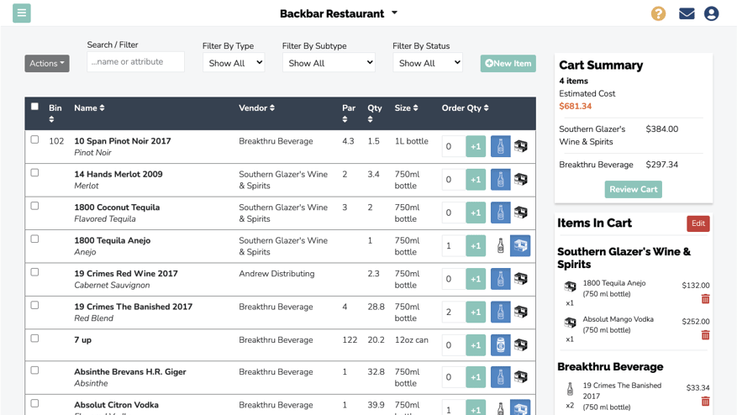This screenshot has width=737, height=415.
Task: Select can unit for 7 up
Action: pyautogui.click(x=501, y=345)
